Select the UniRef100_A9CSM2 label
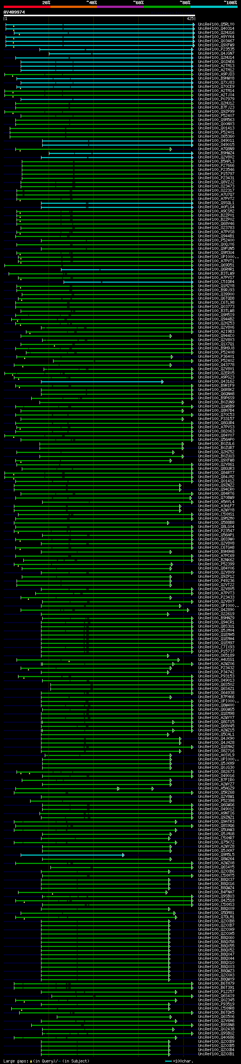The image size is (241, 1064). pos(216,211)
